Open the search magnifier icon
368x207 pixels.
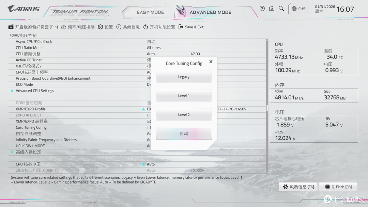click(281, 9)
